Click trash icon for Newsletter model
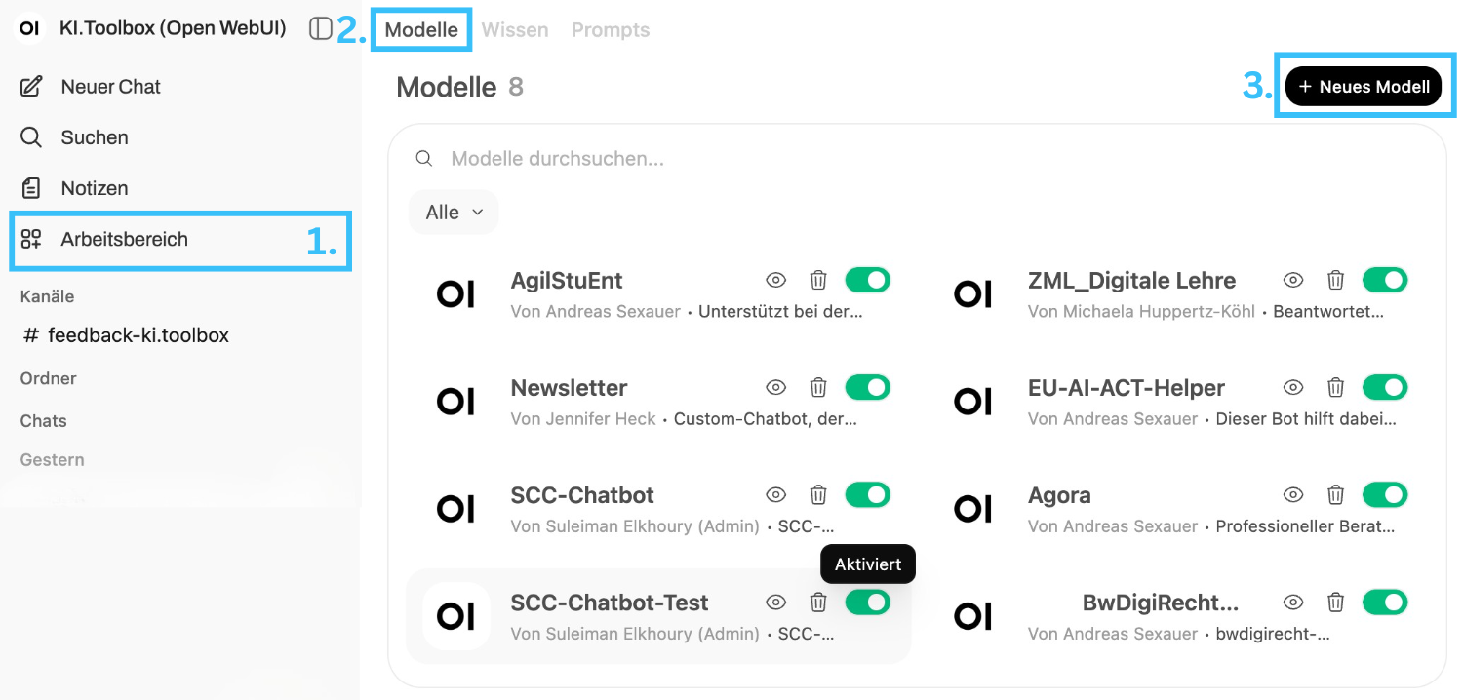Screen dimensions: 1463x700 click(x=818, y=388)
